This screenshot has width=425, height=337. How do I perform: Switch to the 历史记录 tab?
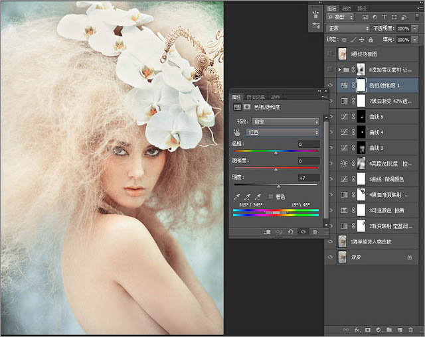pyautogui.click(x=256, y=97)
